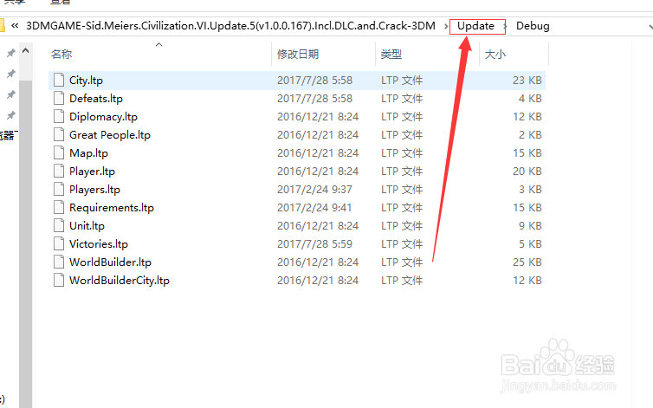Select the file name WorldBuilderCity.ltp
This screenshot has height=408, width=653.
[x=120, y=280]
